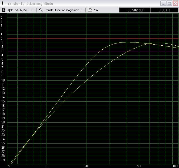Viewport: 179px width, 168px height.
Task: Click the -15 label on the dB axis
Action: point(2,101)
